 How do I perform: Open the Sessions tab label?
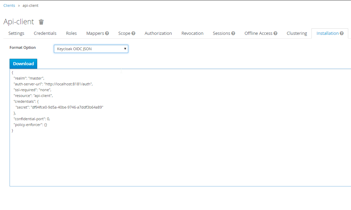(x=221, y=33)
